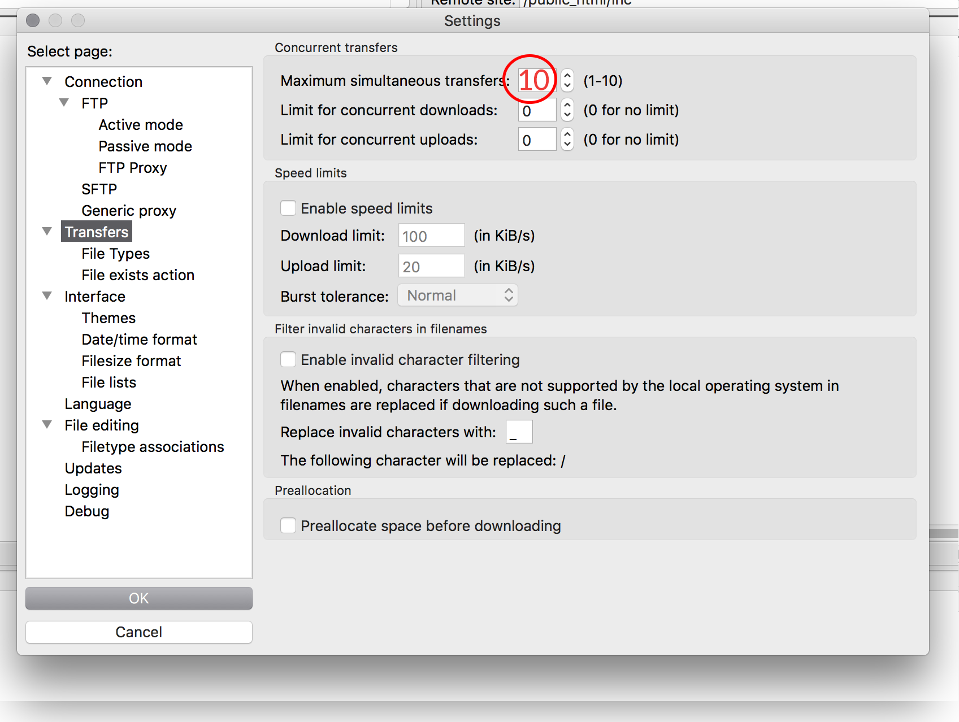
Task: Enable speed limits checkbox
Action: tap(288, 208)
